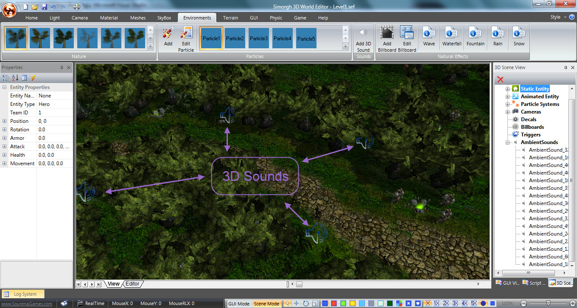This screenshot has width=577, height=308.
Task: Click Categorized view icon in Properties panel
Action: click(x=6, y=78)
